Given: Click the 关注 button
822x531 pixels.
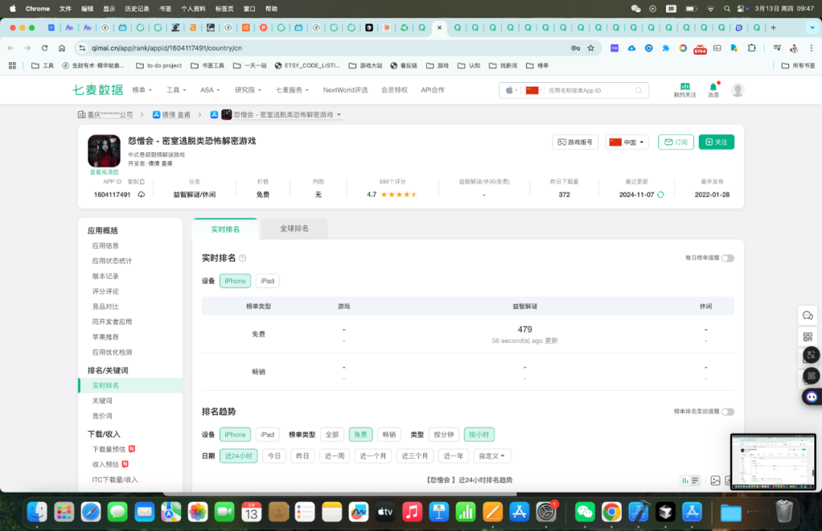Looking at the screenshot, I should tap(716, 142).
